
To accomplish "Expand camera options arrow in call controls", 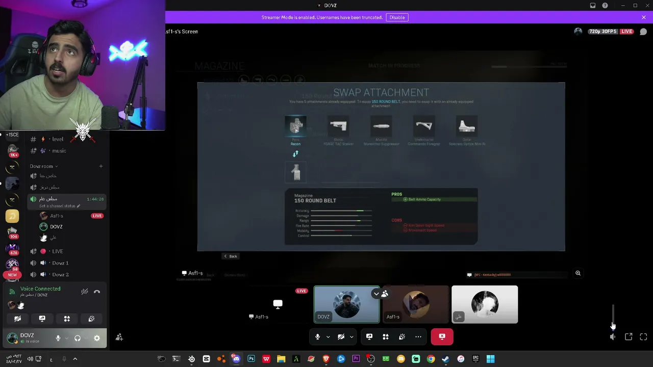I will [351, 336].
